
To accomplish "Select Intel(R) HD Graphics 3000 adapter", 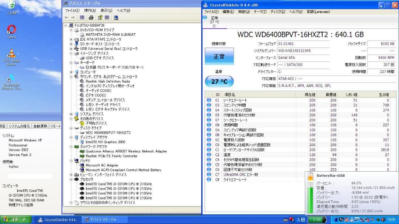I will tap(105, 142).
